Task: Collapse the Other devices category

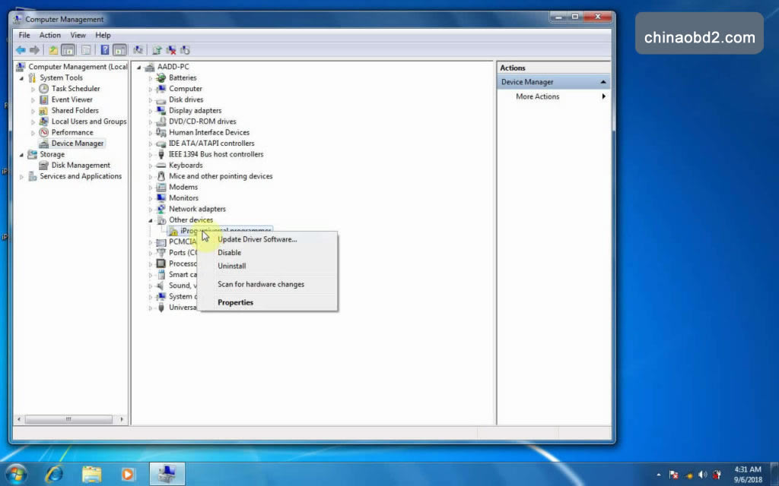Action: coord(151,220)
